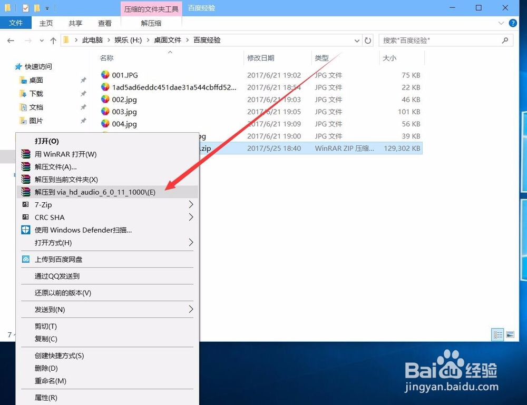Click the up-one-level arrow icon
This screenshot has height=405, width=527.
pyautogui.click(x=53, y=40)
